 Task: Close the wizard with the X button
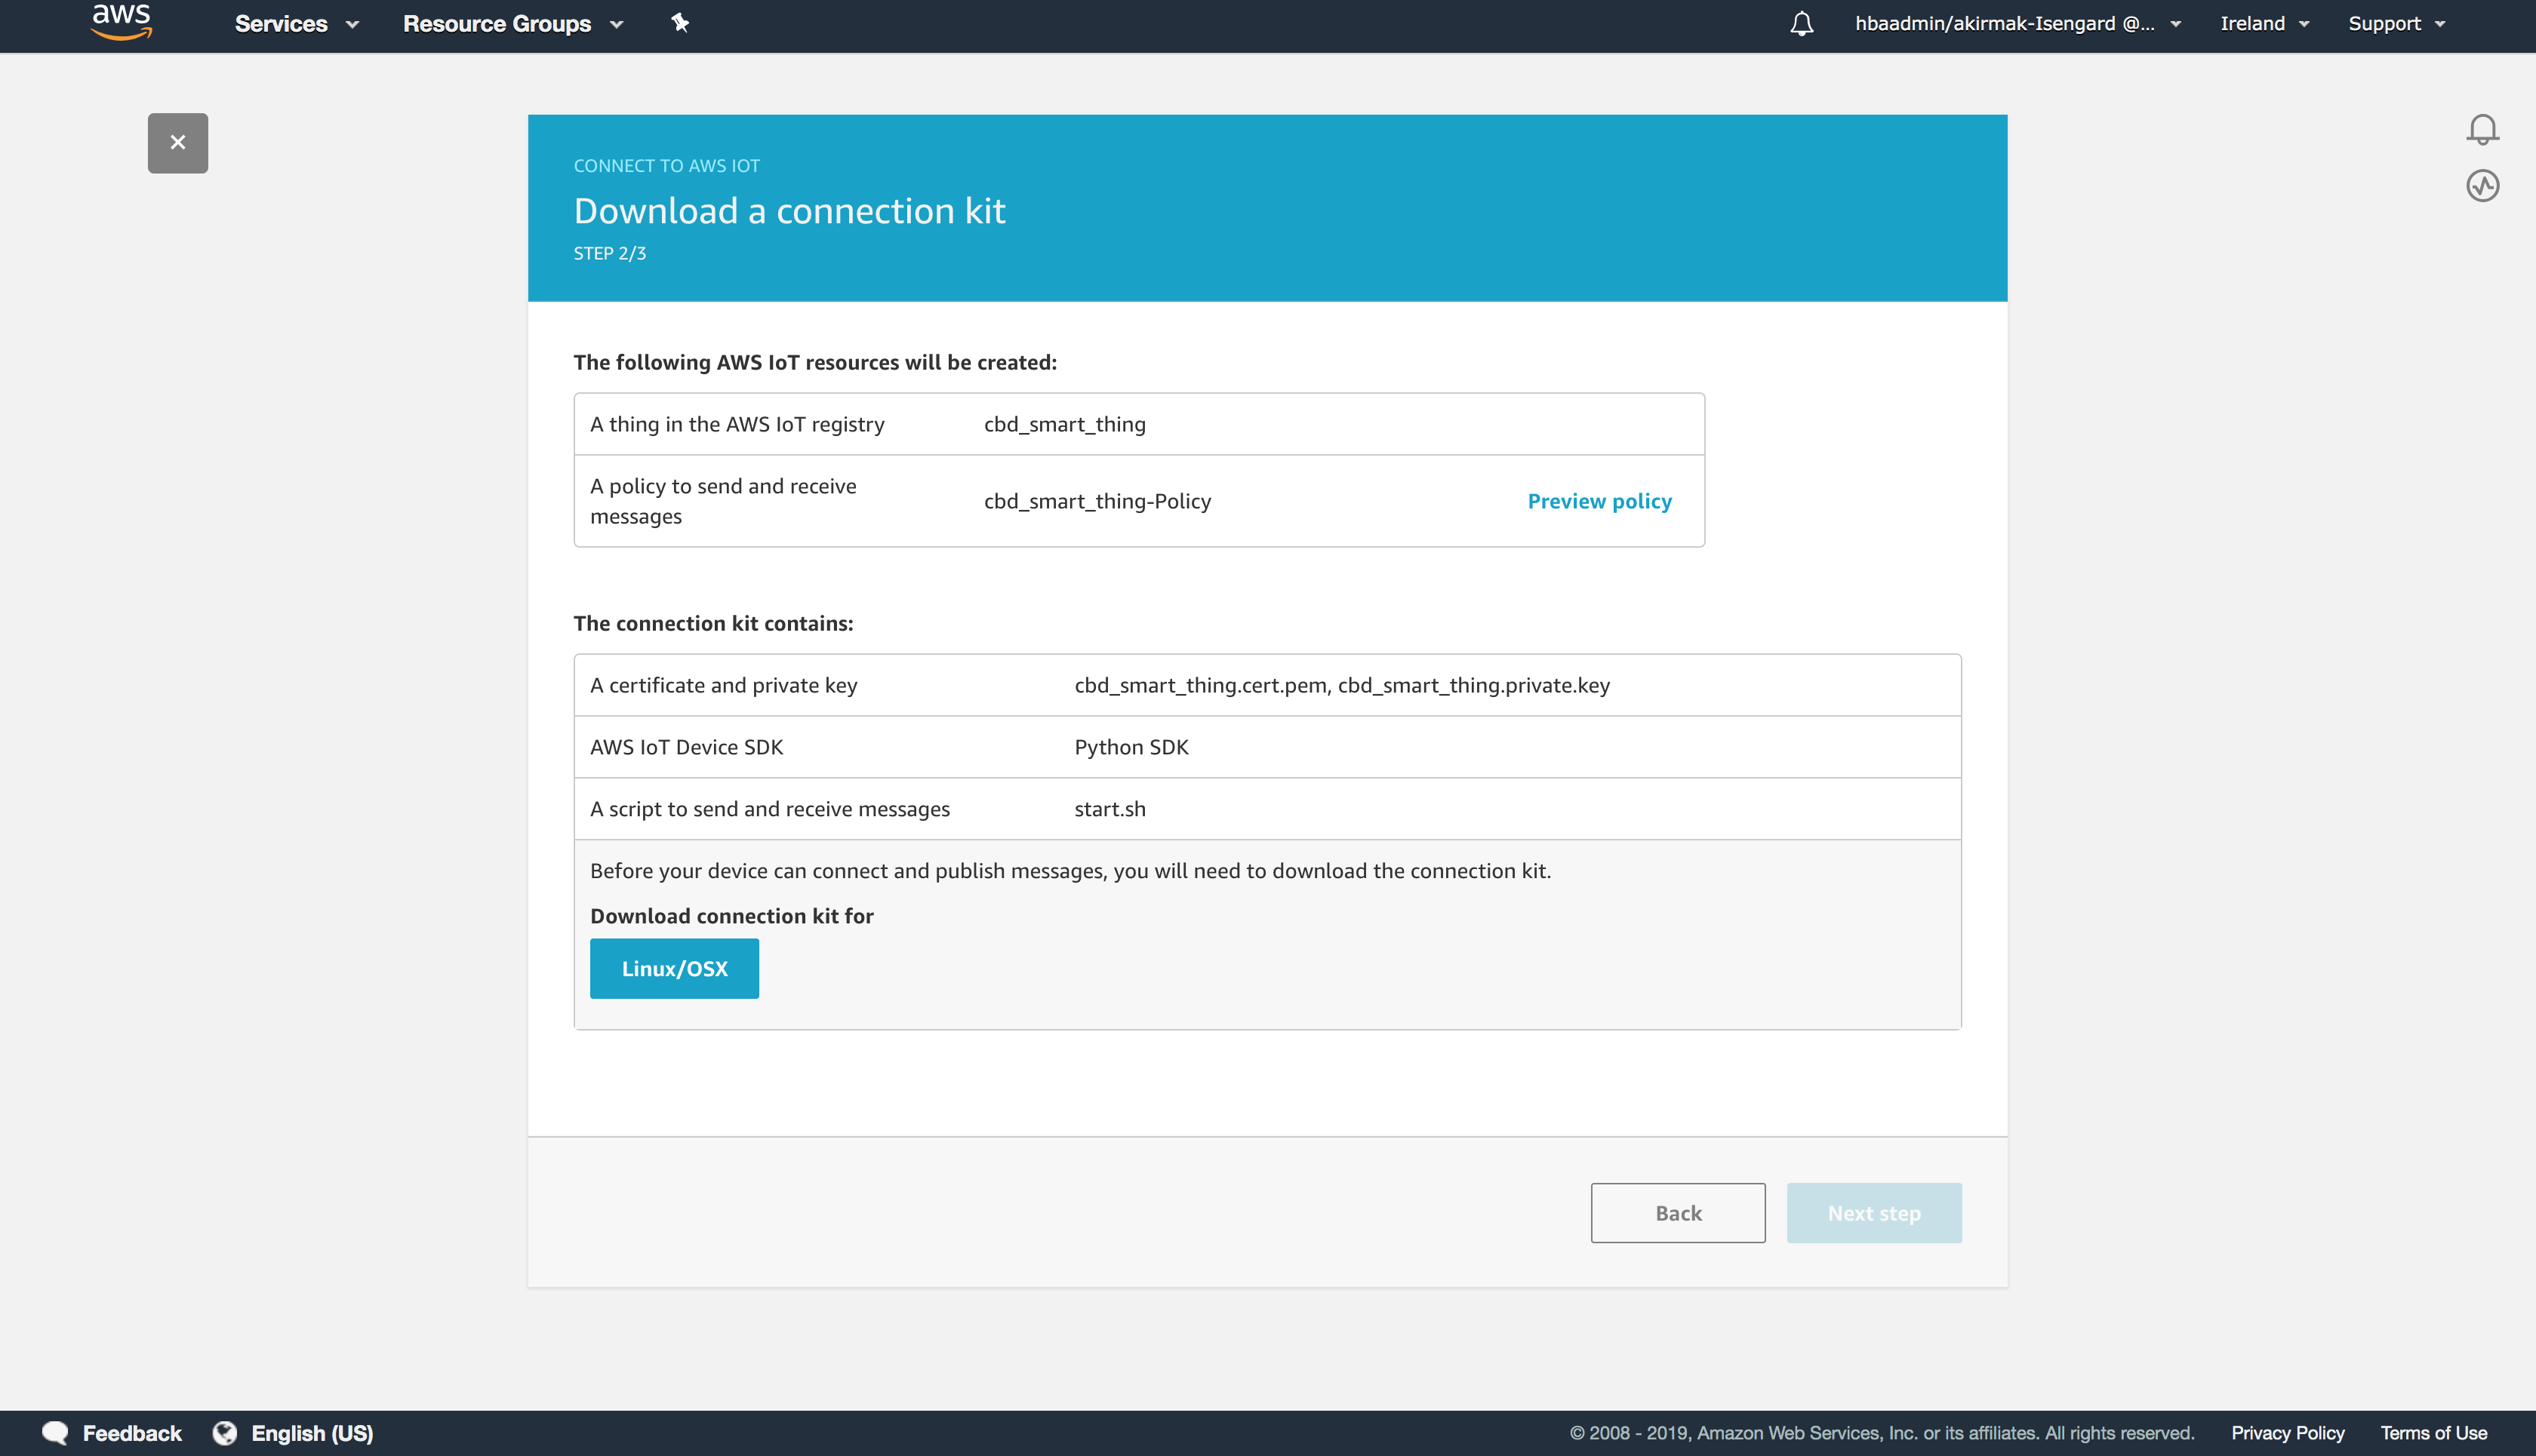tap(178, 143)
